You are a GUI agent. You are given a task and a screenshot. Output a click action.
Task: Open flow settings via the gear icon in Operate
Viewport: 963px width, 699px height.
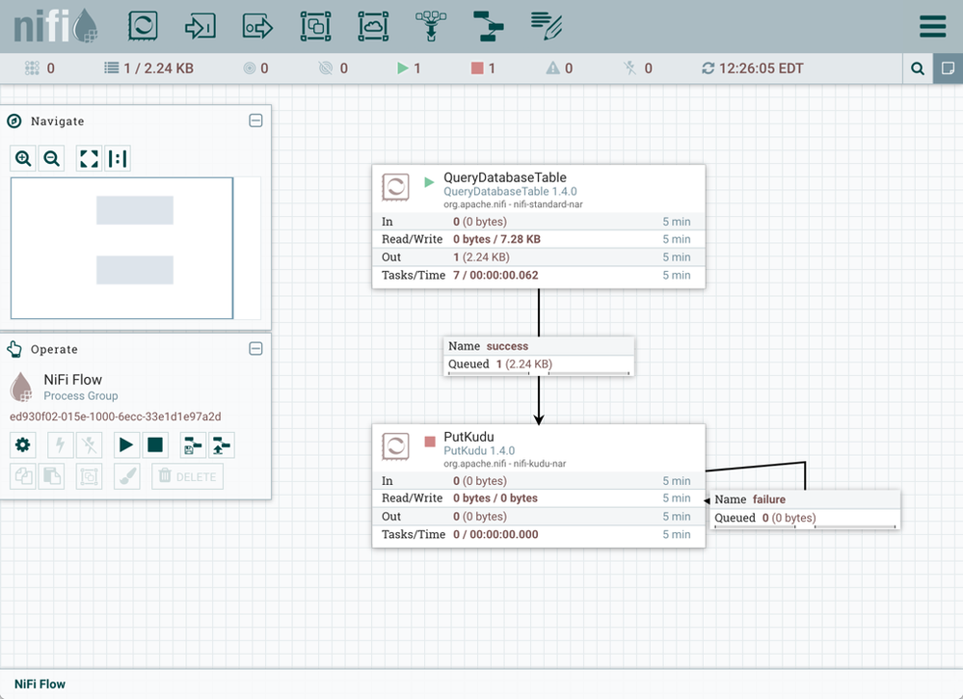pos(22,444)
